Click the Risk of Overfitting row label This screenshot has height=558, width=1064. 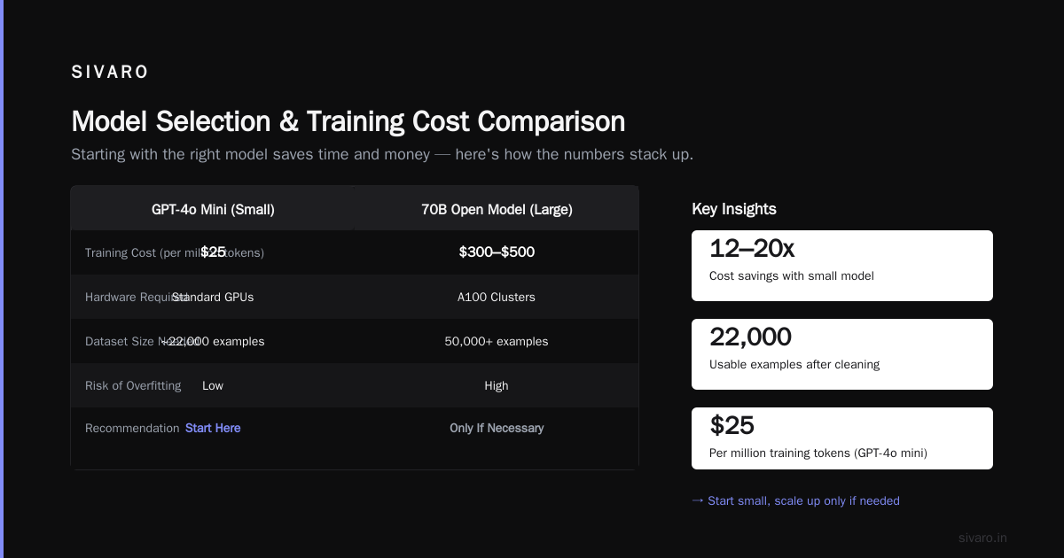(133, 385)
